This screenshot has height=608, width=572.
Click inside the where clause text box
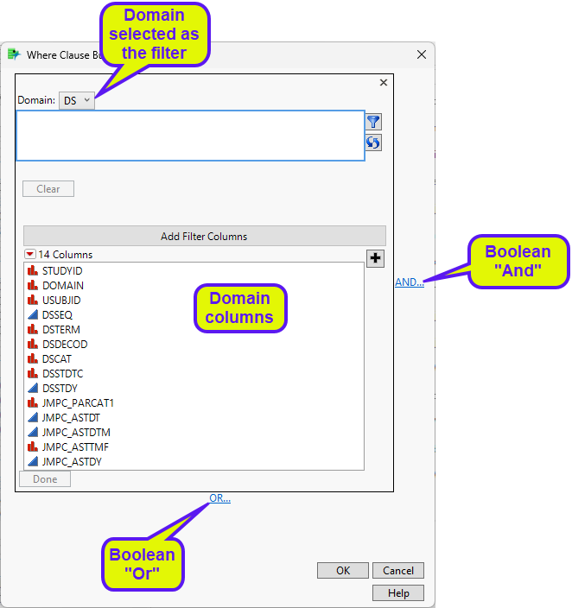click(190, 136)
